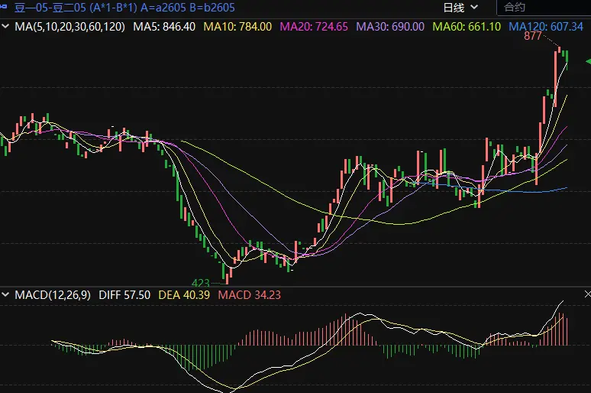Click the 423 low price marker

[x=202, y=283]
